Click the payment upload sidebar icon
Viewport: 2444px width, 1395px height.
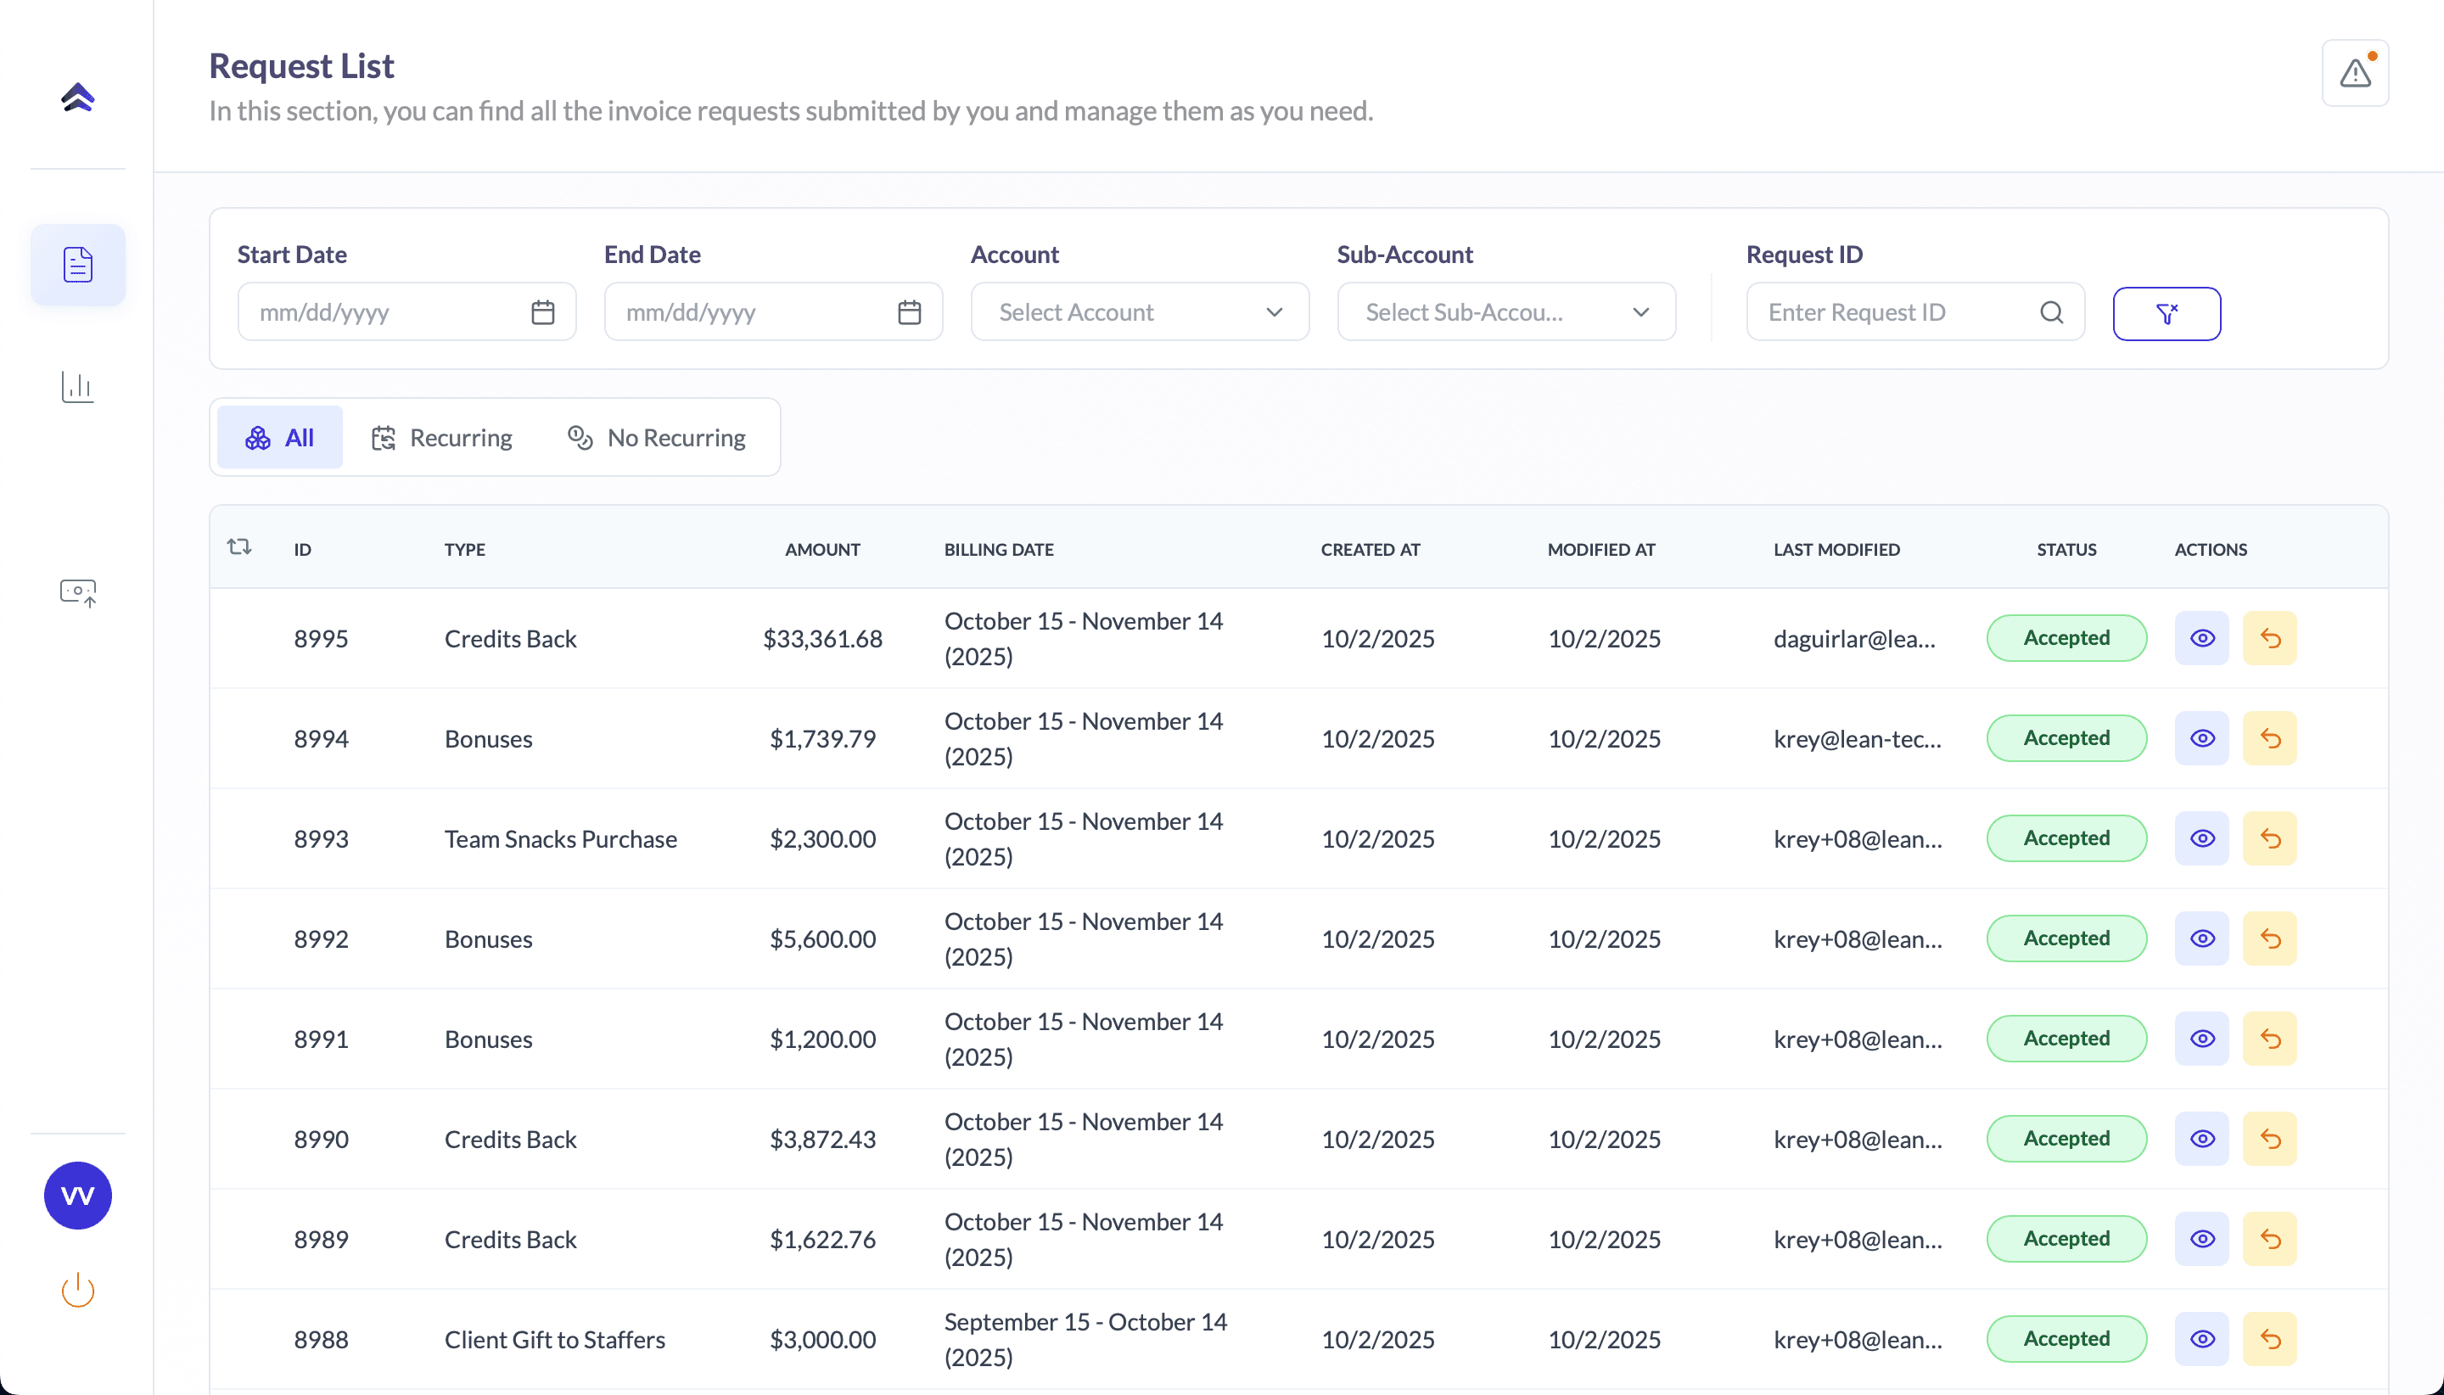coord(77,592)
